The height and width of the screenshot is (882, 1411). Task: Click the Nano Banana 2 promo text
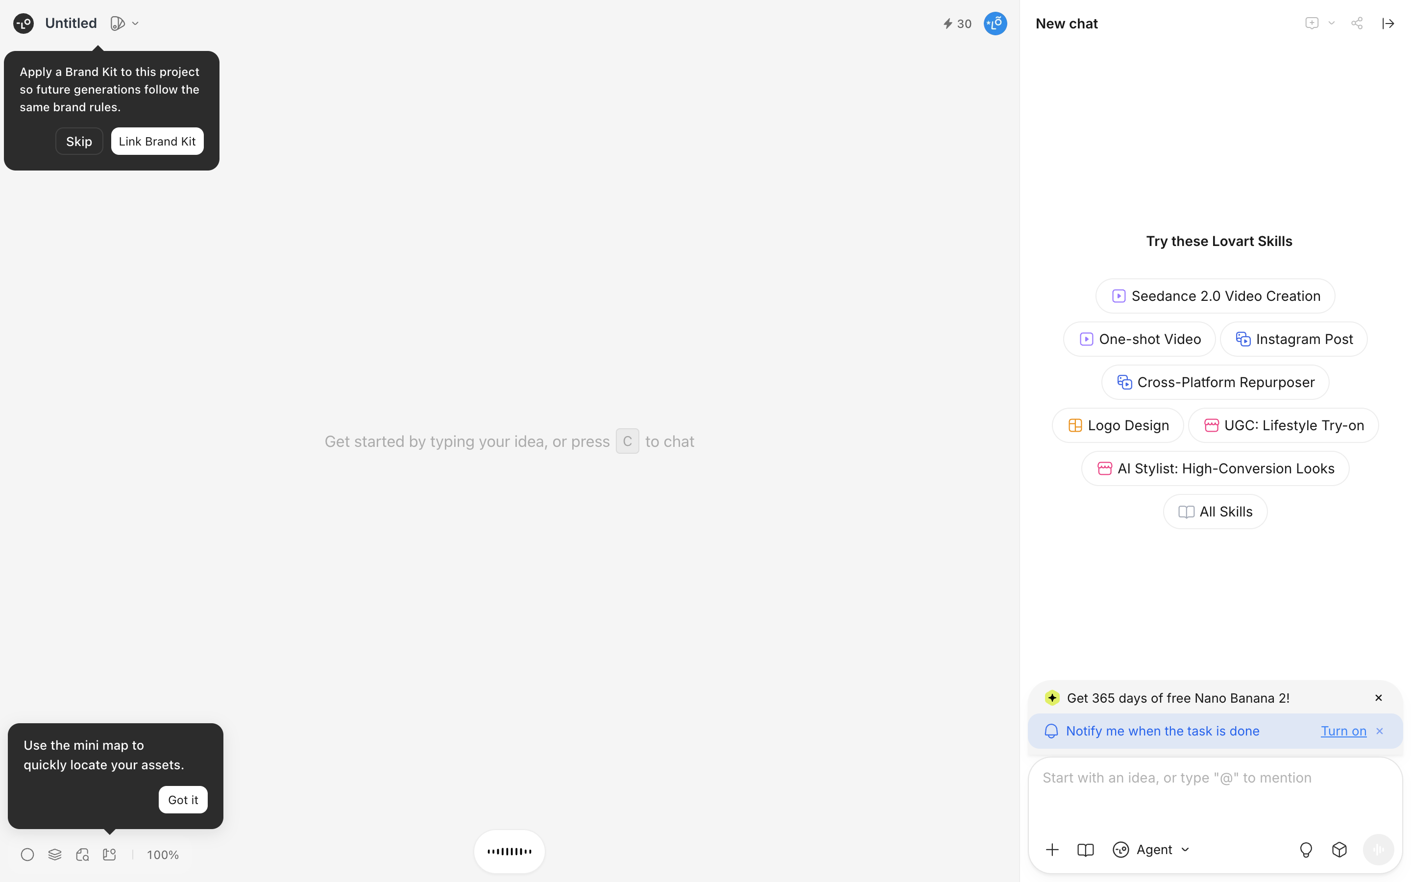(x=1178, y=698)
